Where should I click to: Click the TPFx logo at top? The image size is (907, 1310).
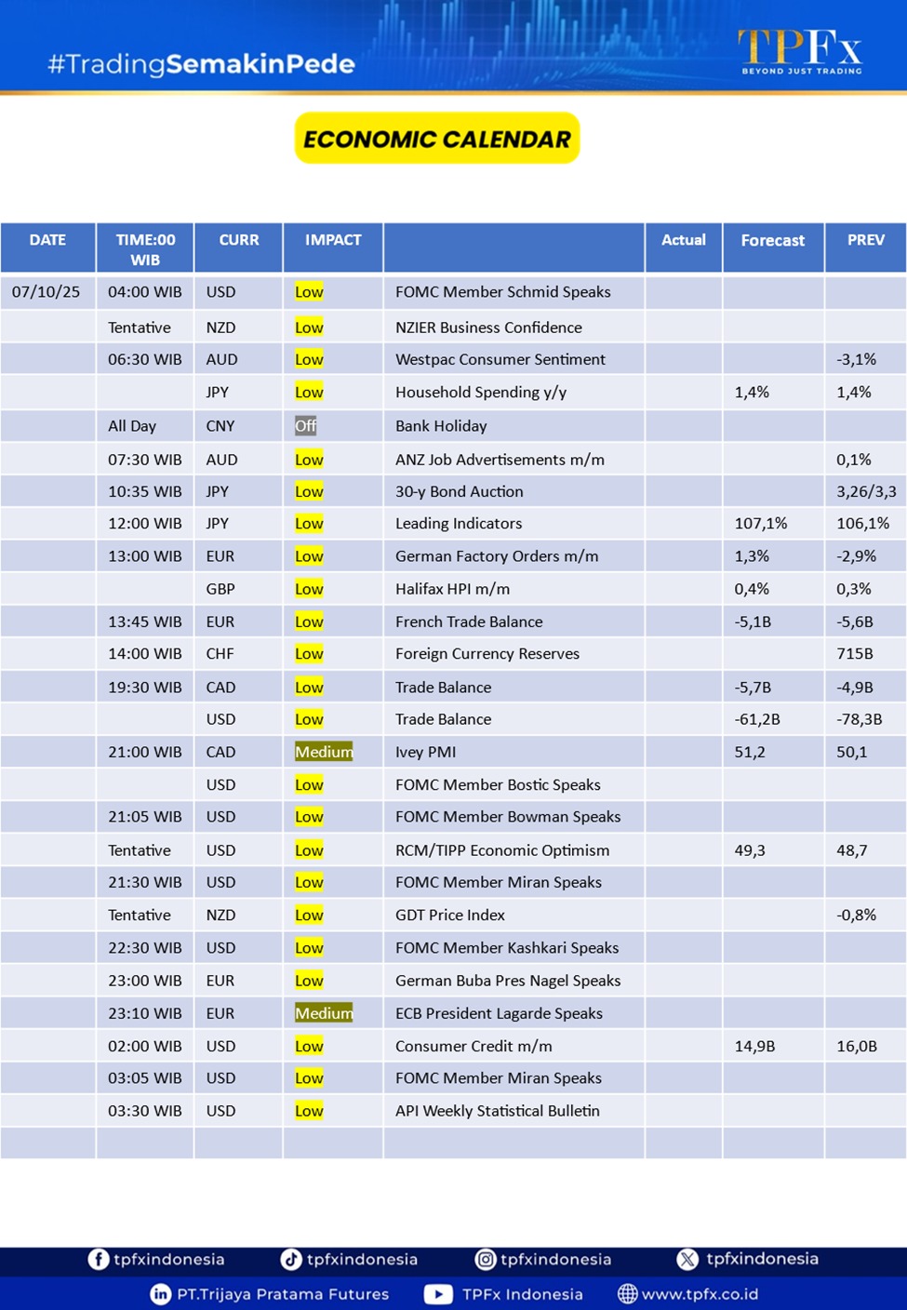800,50
